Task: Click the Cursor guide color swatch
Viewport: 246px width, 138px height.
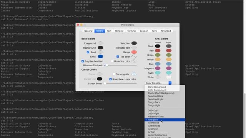Action: [134, 74]
